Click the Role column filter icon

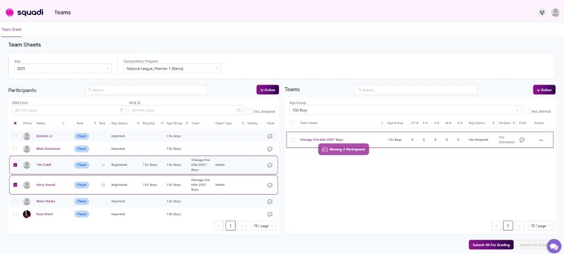coord(95,123)
